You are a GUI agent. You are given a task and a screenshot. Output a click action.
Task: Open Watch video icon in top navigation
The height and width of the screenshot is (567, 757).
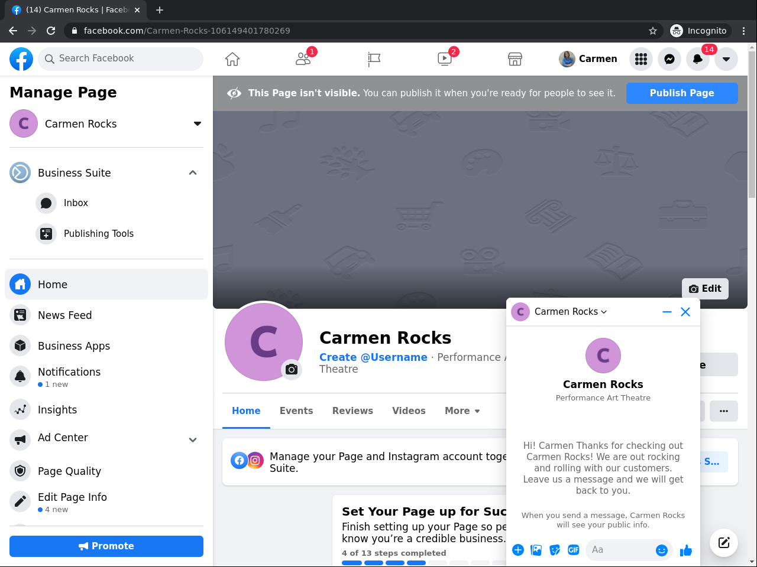(445, 59)
